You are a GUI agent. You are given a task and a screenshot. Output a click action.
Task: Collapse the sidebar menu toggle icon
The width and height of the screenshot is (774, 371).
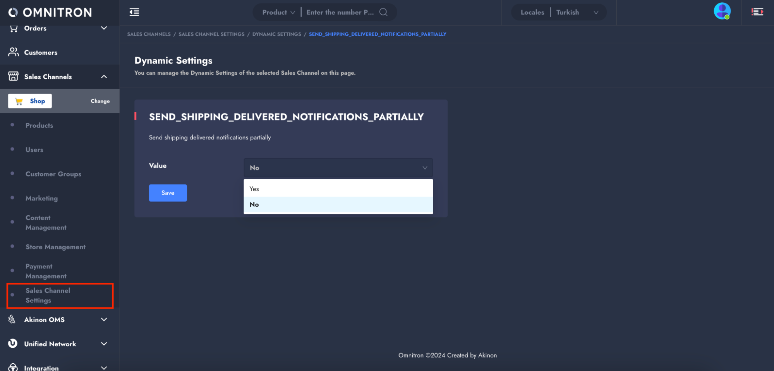coord(134,12)
